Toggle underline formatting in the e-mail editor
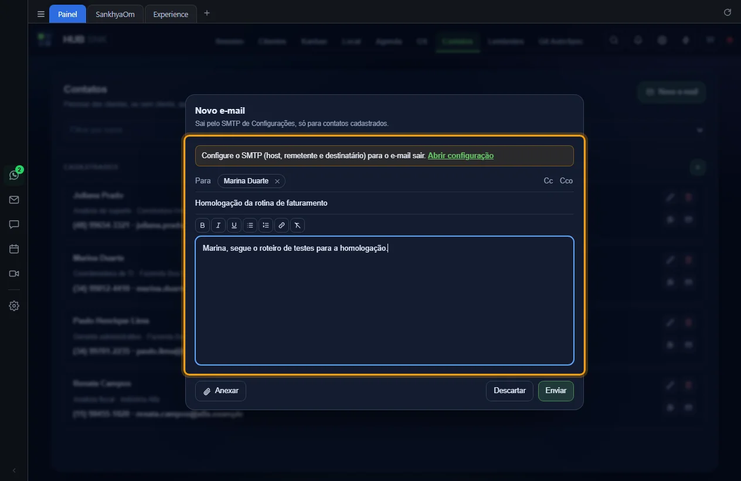Viewport: 741px width, 481px height. (x=234, y=225)
